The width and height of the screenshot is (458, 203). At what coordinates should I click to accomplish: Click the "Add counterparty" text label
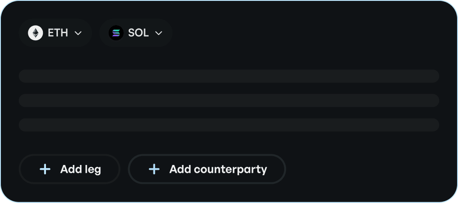click(218, 169)
